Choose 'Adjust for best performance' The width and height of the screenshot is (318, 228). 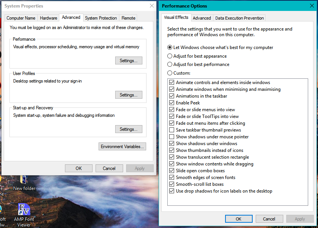pyautogui.click(x=170, y=64)
